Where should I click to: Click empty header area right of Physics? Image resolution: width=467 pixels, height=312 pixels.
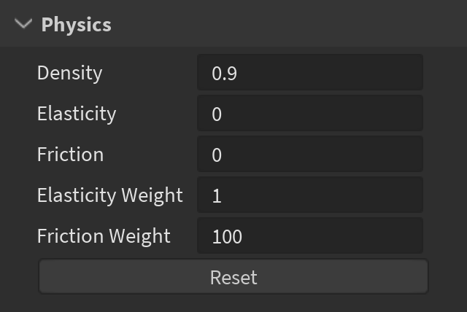292,24
